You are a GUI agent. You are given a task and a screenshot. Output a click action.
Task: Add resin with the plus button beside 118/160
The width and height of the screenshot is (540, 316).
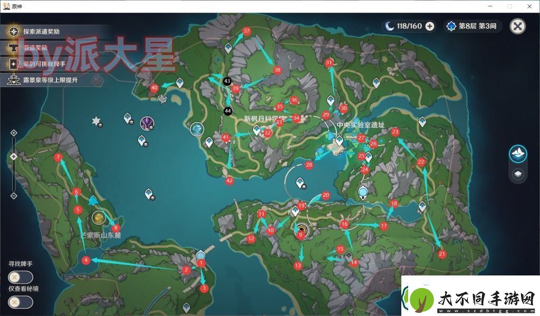(x=430, y=26)
